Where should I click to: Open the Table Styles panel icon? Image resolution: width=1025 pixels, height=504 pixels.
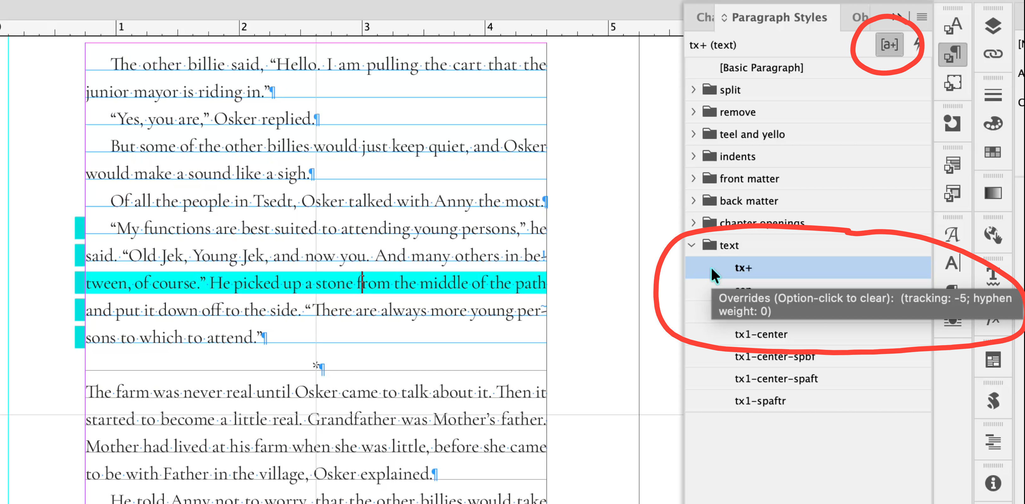pos(953,165)
